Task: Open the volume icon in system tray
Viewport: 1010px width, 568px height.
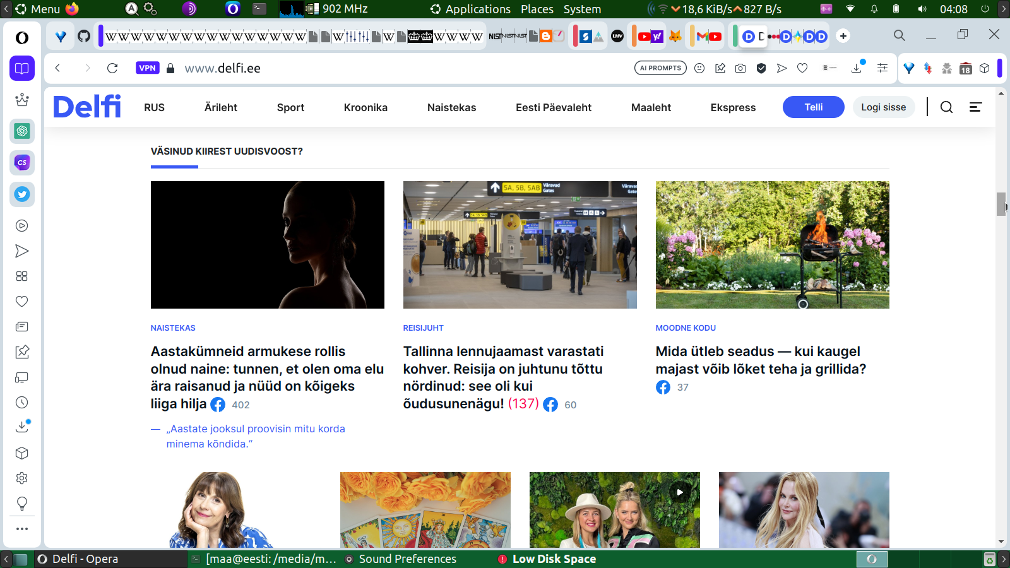Action: point(922,9)
